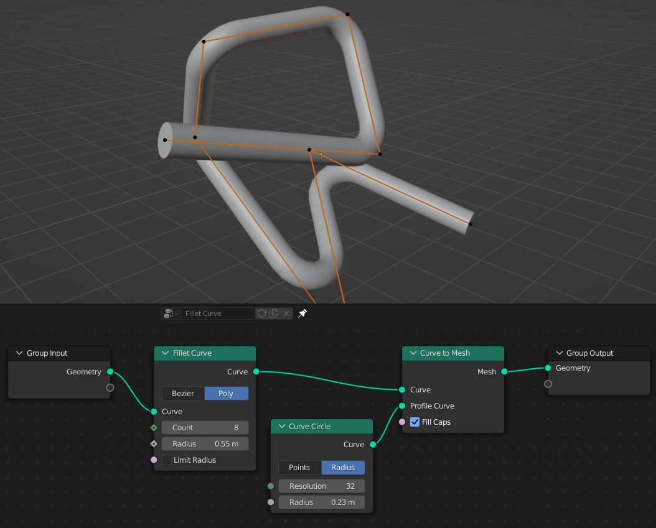Click the Mesh output socket on Curve to Mesh
Screen dimensions: 656x528
coord(504,371)
